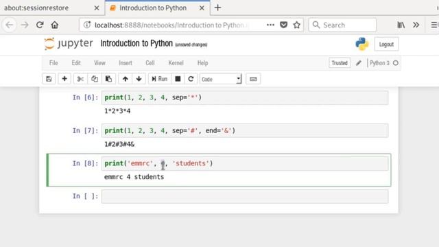The width and height of the screenshot is (439, 247).
Task: Click code cell In [6] with sep='*'
Action: coord(245,97)
